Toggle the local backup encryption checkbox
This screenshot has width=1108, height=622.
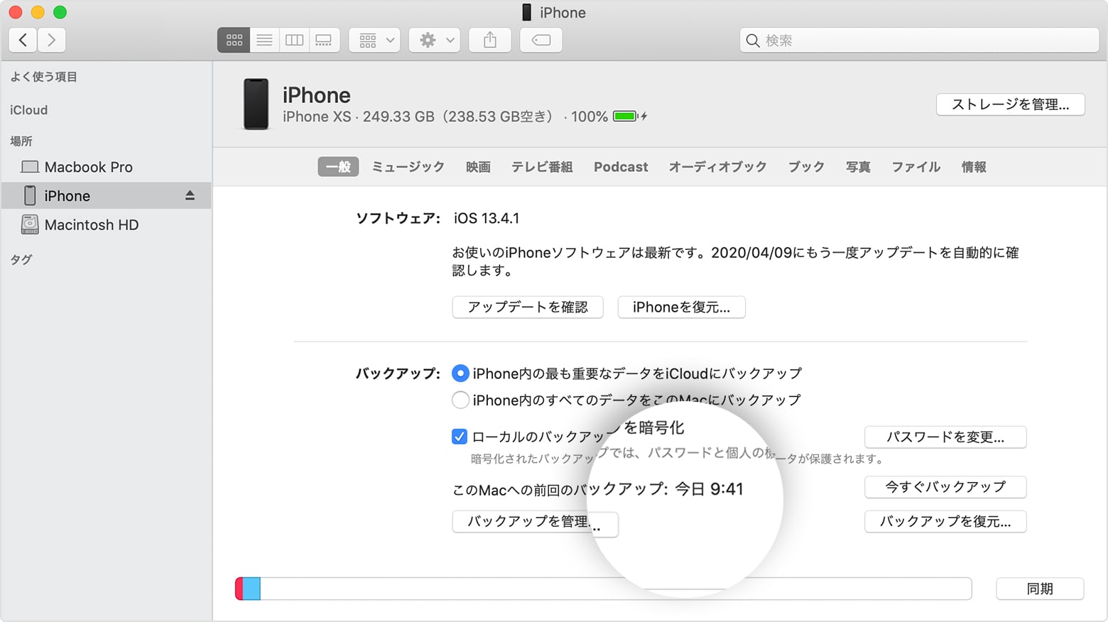459,437
